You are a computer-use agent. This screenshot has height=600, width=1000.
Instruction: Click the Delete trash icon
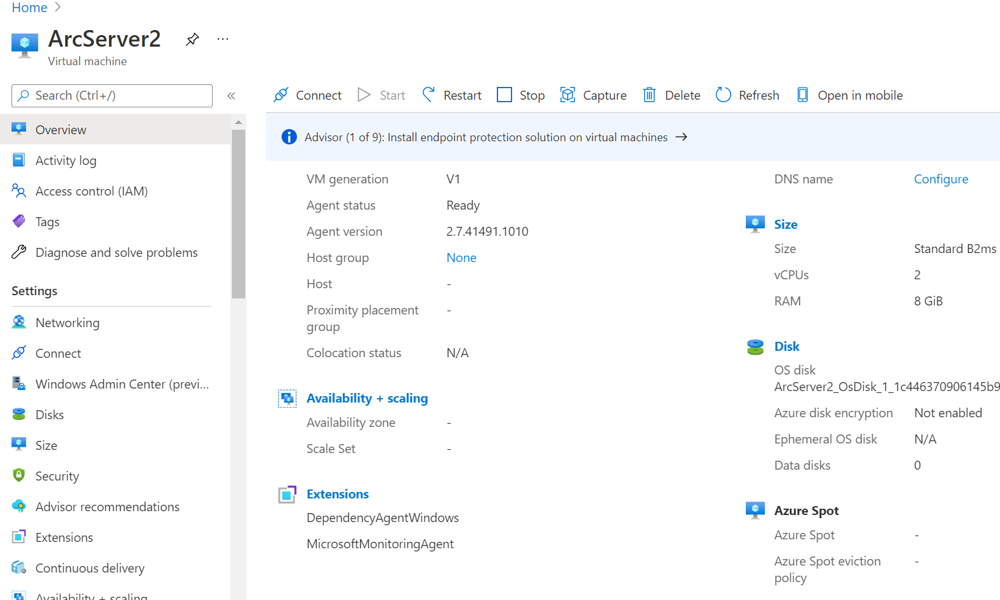(x=649, y=95)
